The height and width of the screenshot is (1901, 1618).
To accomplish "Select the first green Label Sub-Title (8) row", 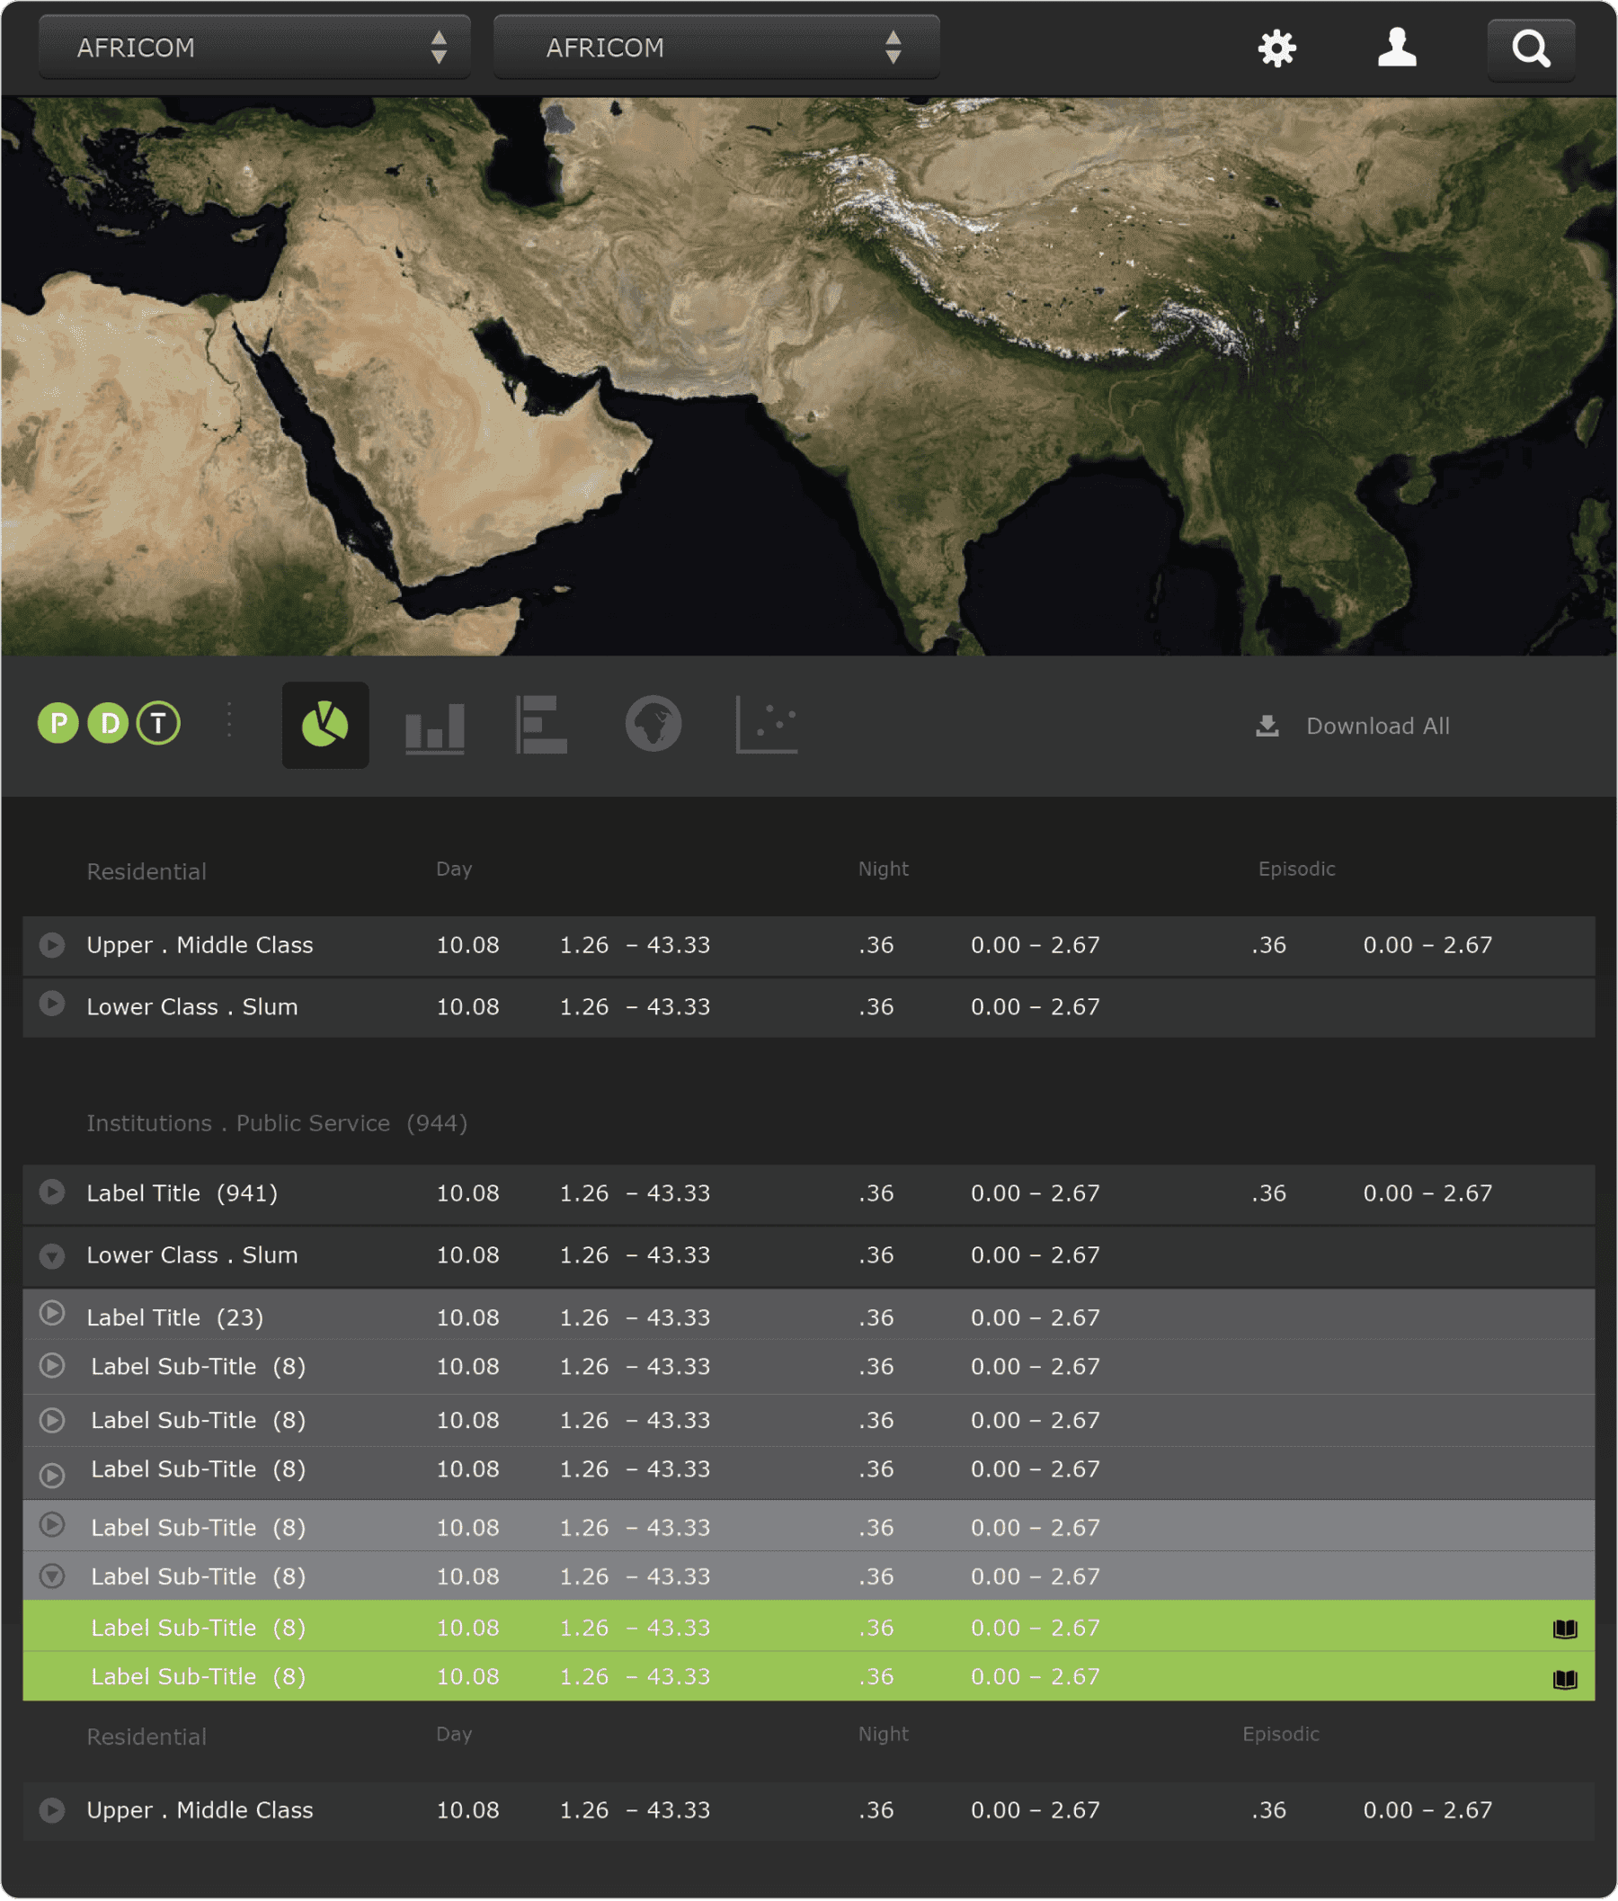I will [809, 1627].
